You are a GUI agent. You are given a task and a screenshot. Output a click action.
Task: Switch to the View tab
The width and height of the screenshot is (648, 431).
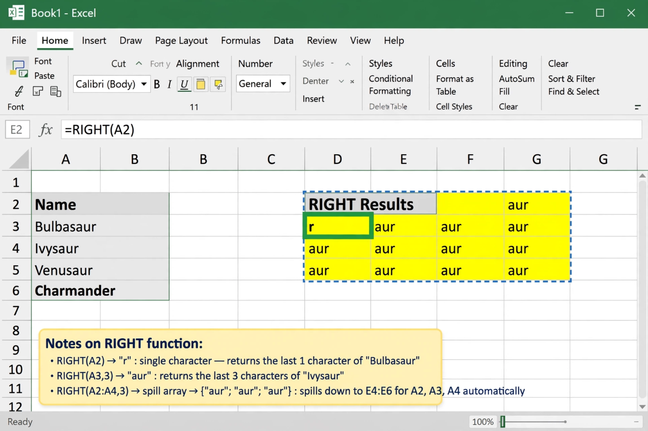(360, 40)
